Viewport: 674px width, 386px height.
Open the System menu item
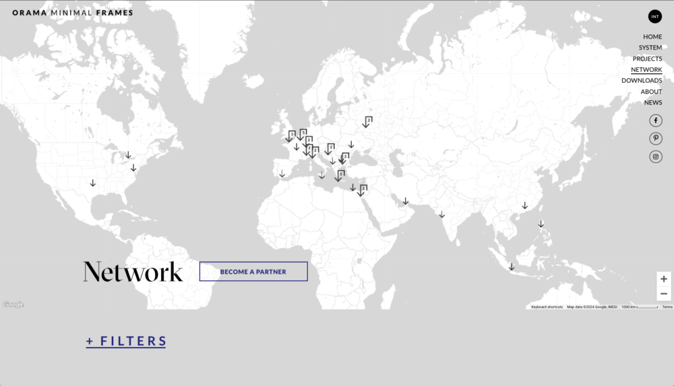coord(650,48)
